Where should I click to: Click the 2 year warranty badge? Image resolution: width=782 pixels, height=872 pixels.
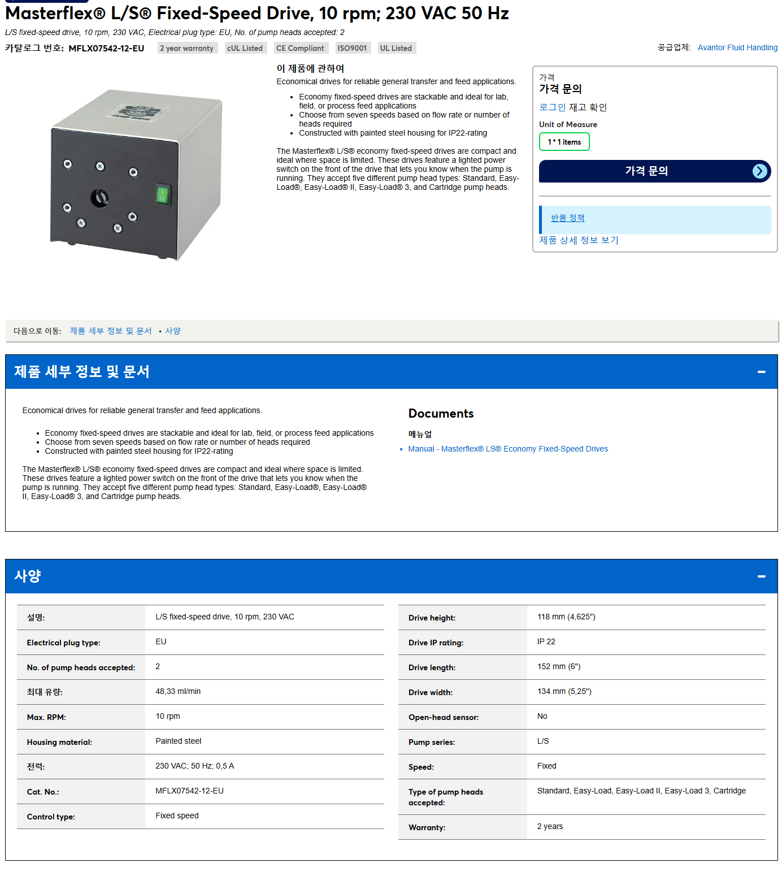tap(186, 48)
